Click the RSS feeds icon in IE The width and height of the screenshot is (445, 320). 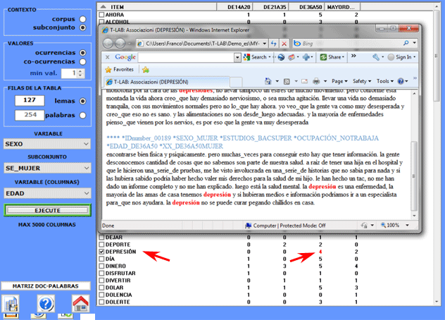click(287, 82)
